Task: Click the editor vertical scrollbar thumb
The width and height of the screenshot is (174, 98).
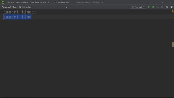Action: click(x=173, y=44)
